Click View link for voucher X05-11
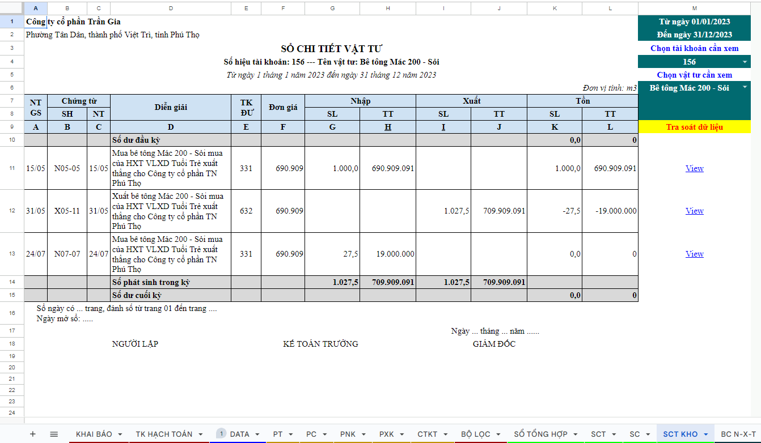Image resolution: width=761 pixels, height=443 pixels. click(x=694, y=211)
